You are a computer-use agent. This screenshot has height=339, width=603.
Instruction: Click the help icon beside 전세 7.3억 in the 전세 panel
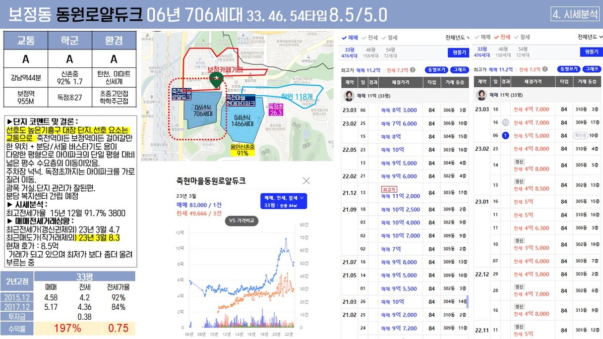point(545,70)
